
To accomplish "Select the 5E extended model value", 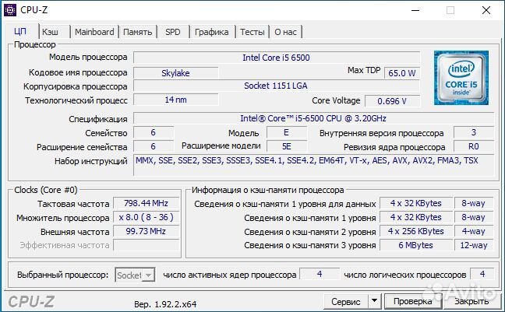I will click(287, 147).
